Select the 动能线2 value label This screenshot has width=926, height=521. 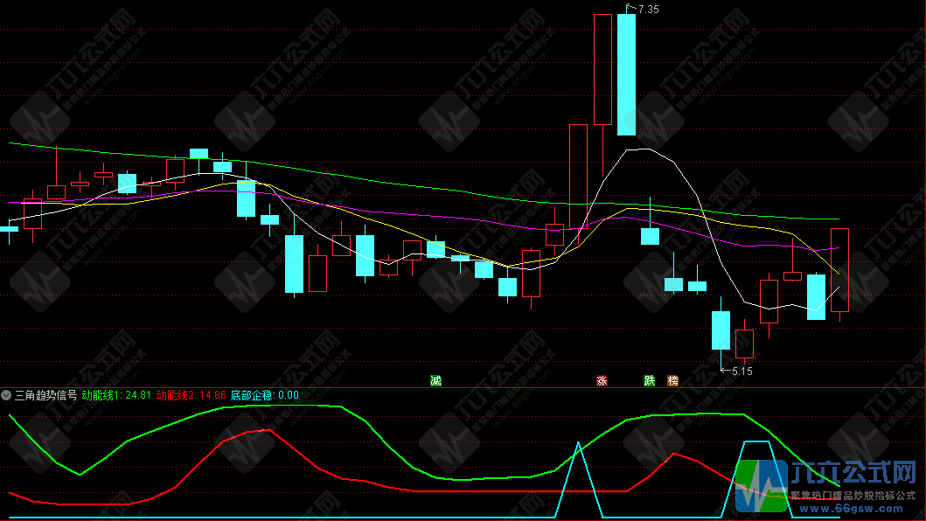click(191, 395)
